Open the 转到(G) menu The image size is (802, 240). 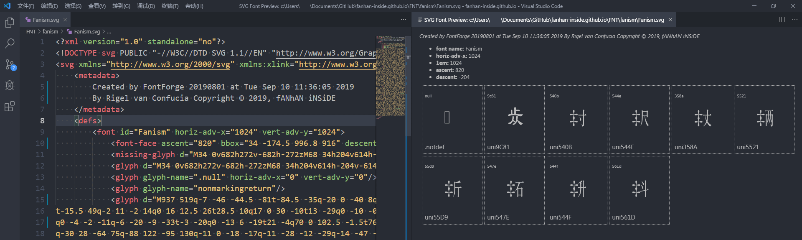pyautogui.click(x=121, y=6)
